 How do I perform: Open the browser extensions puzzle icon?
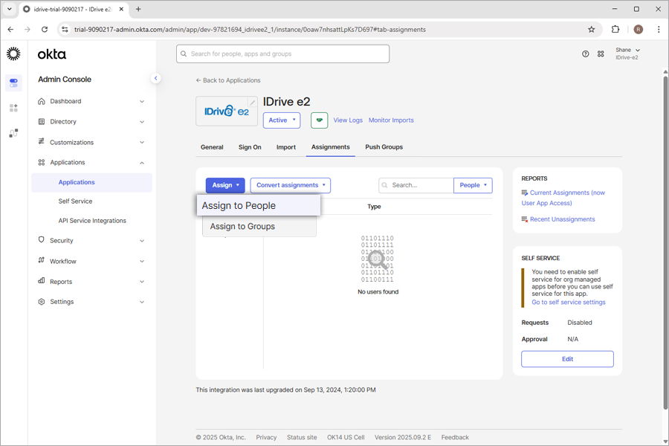click(x=615, y=30)
